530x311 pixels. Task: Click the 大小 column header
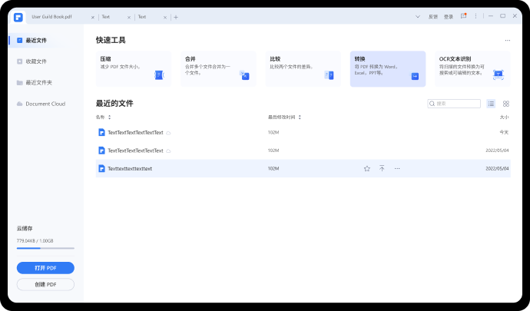point(504,117)
